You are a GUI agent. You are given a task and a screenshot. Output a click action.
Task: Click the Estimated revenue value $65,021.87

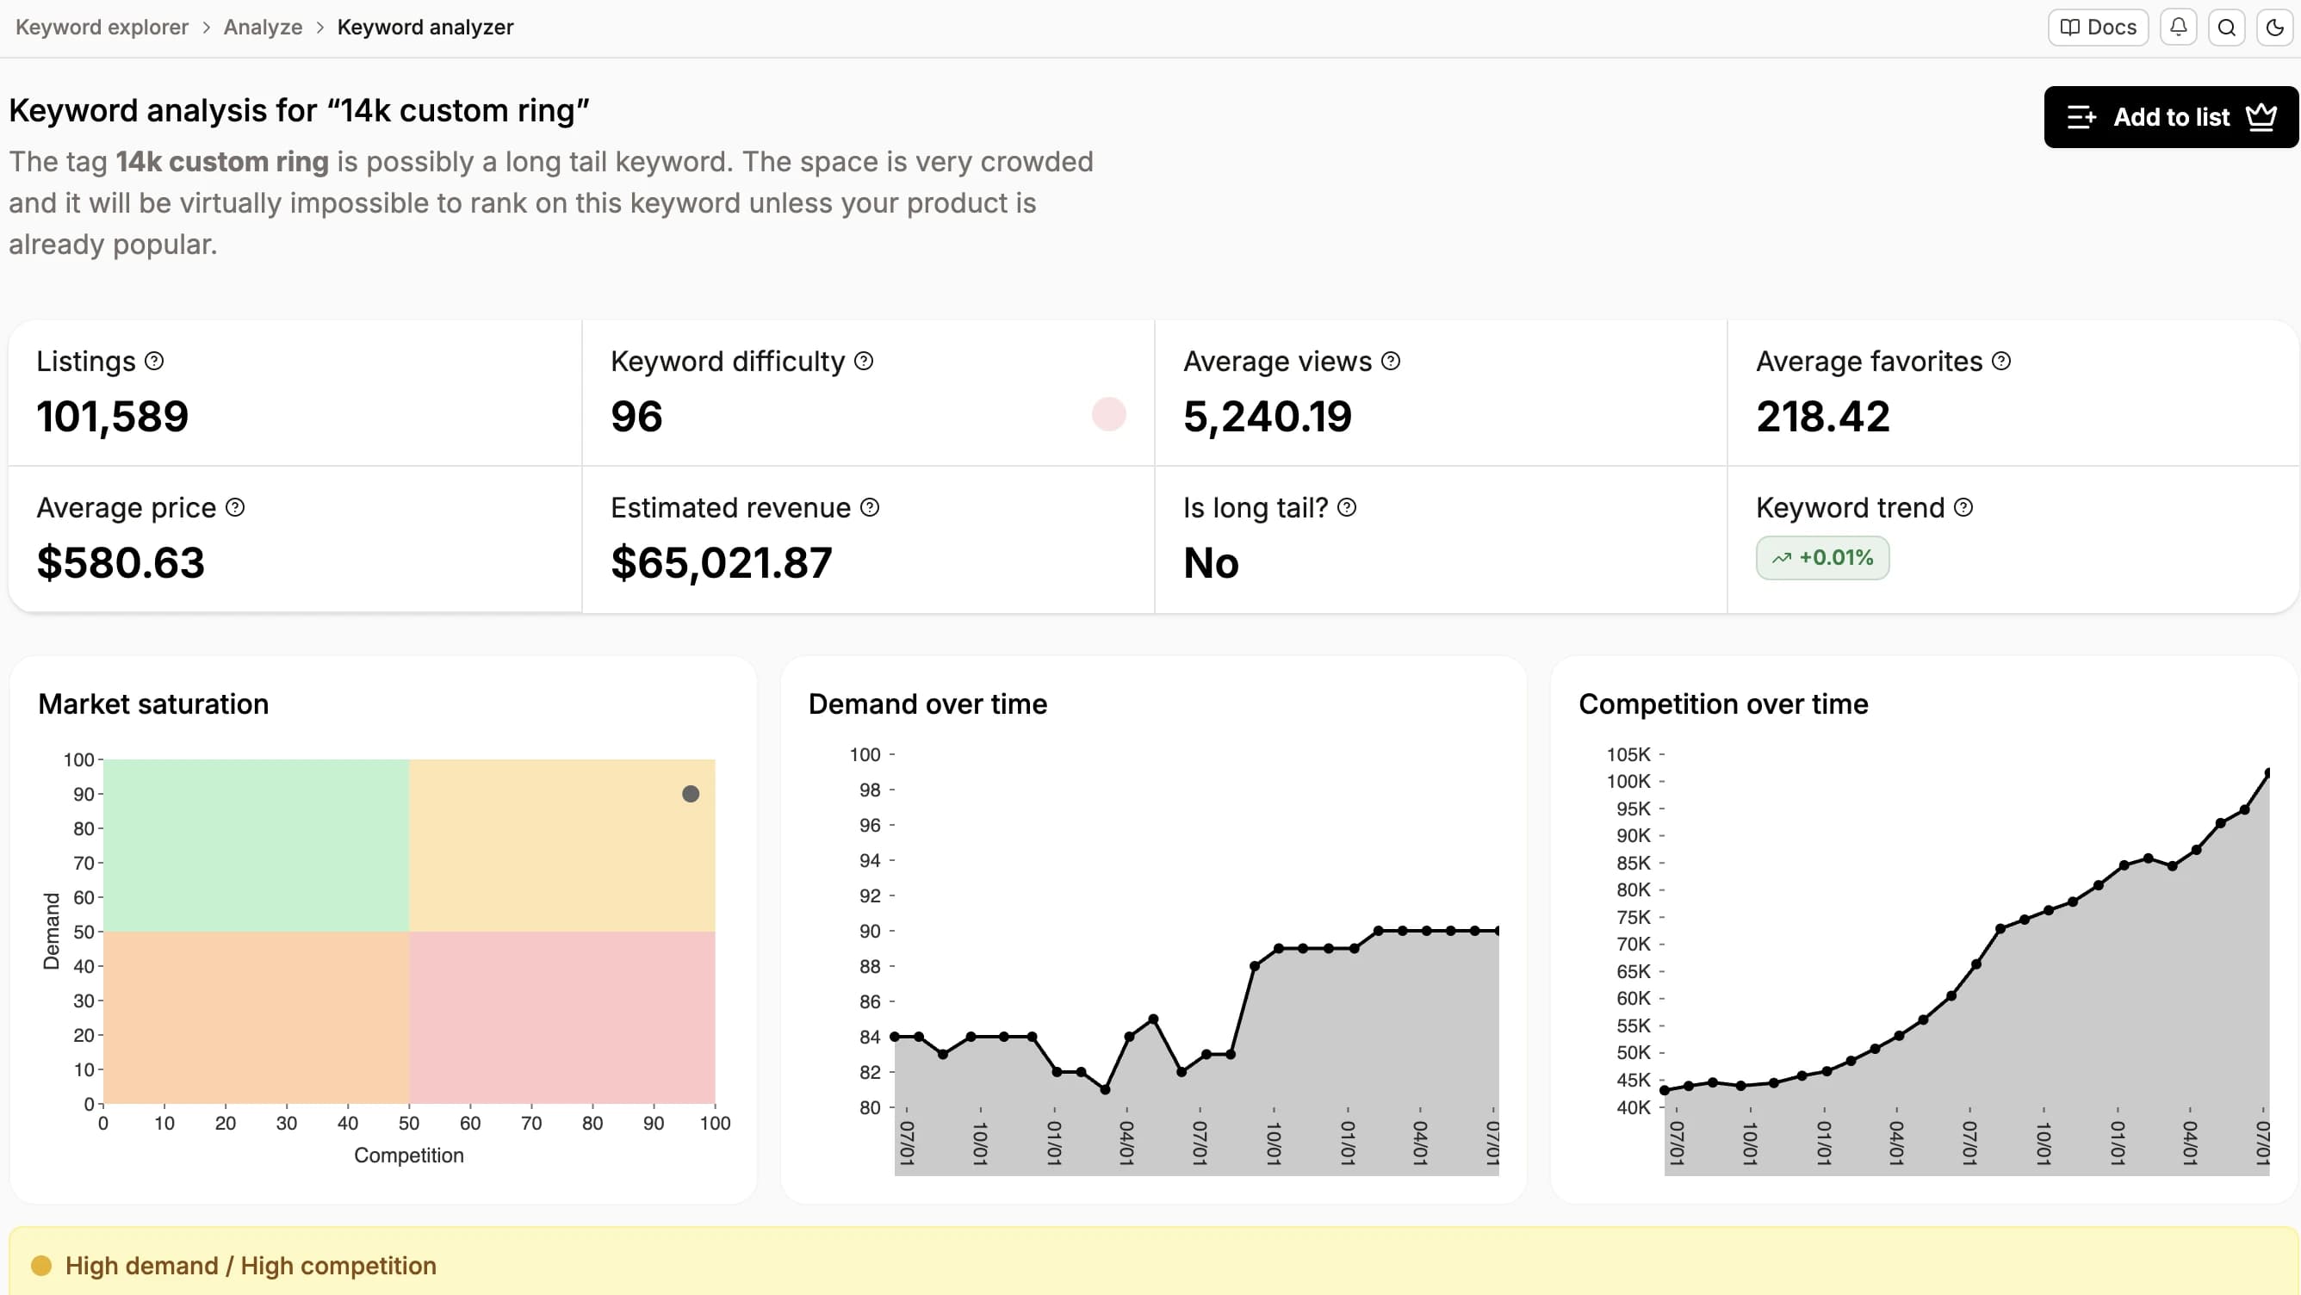[722, 562]
